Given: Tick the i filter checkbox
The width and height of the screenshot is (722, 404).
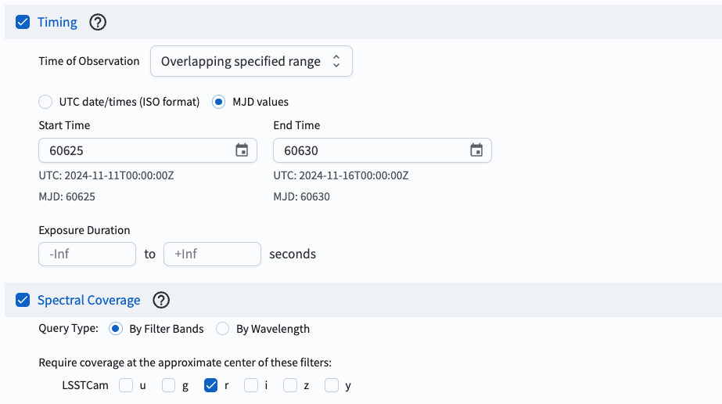Looking at the screenshot, I should point(251,385).
